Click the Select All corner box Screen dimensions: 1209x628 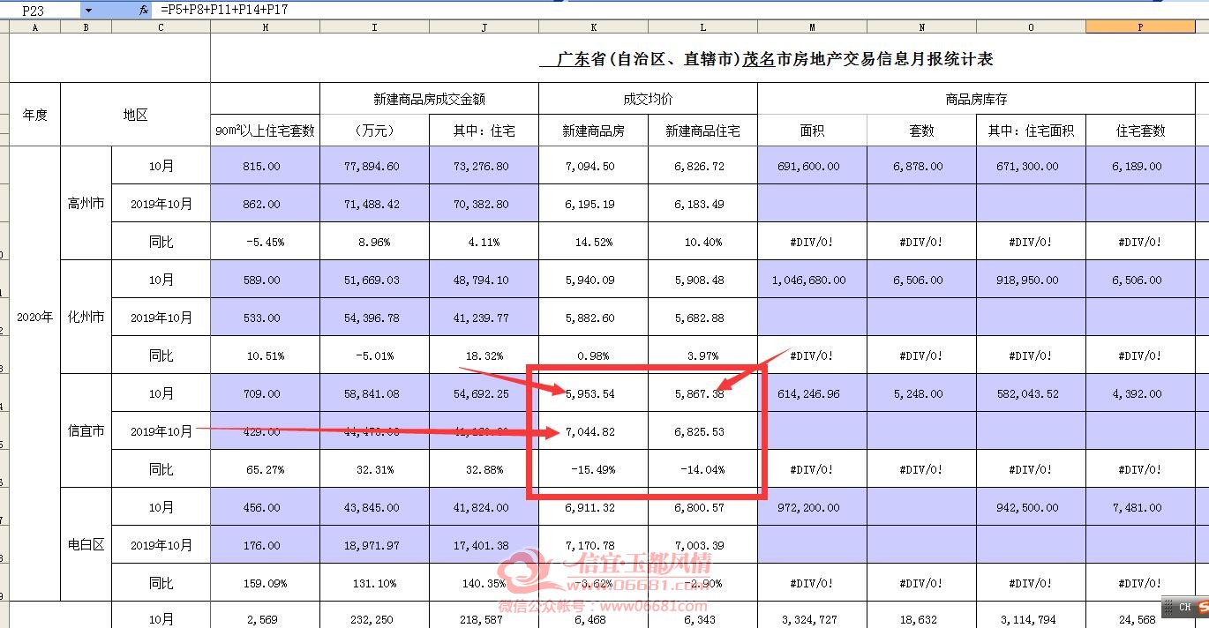(4, 26)
